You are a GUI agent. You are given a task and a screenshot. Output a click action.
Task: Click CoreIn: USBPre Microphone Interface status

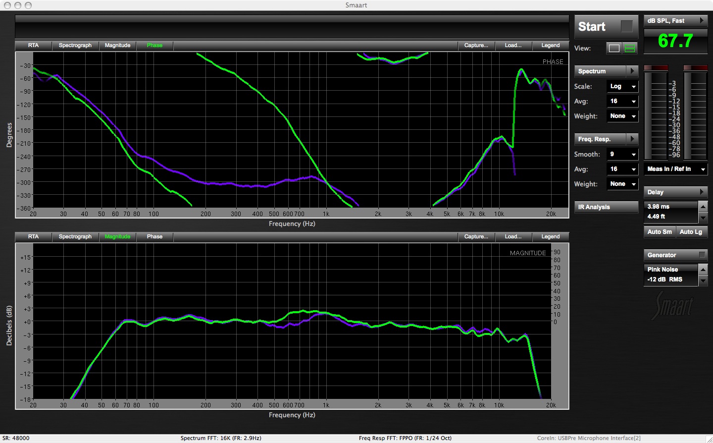589,438
